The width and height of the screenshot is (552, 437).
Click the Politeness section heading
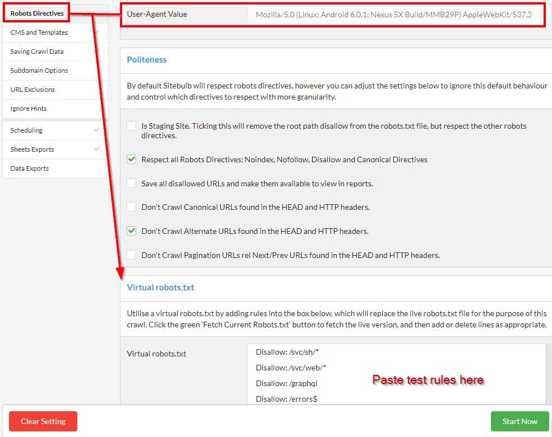[146, 60]
